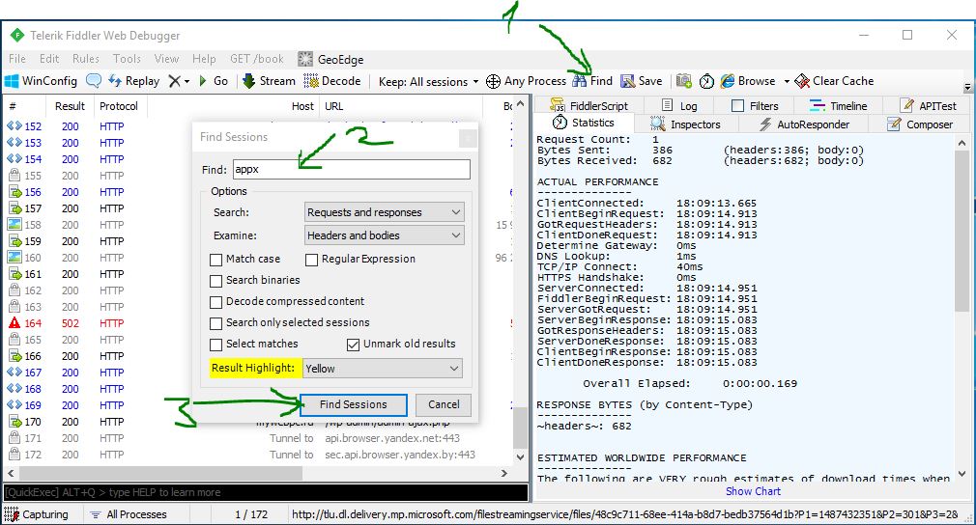
Task: Switch to the Timeline tab
Action: click(839, 105)
